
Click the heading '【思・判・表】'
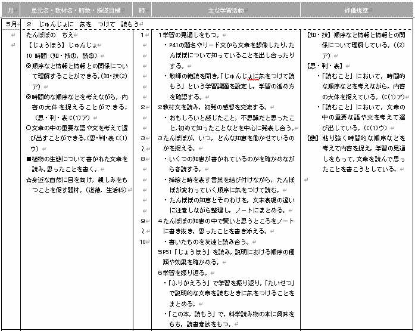click(324, 66)
